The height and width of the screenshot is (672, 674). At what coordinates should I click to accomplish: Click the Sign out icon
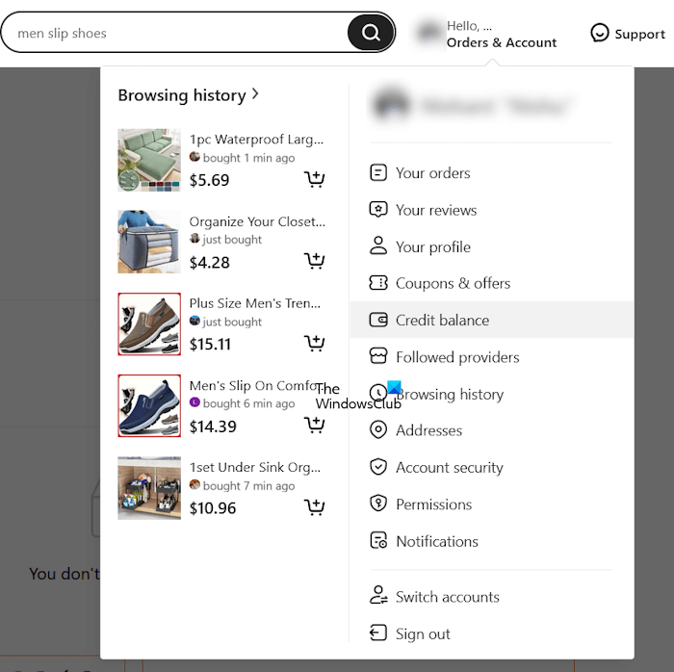click(378, 633)
